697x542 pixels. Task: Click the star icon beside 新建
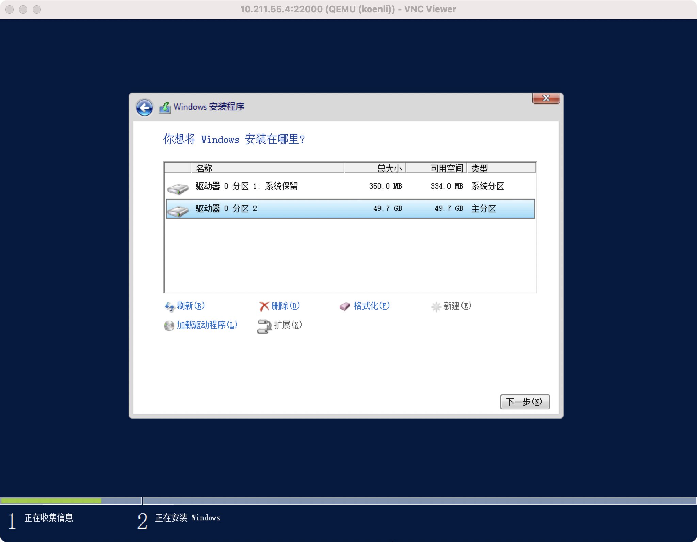point(436,306)
